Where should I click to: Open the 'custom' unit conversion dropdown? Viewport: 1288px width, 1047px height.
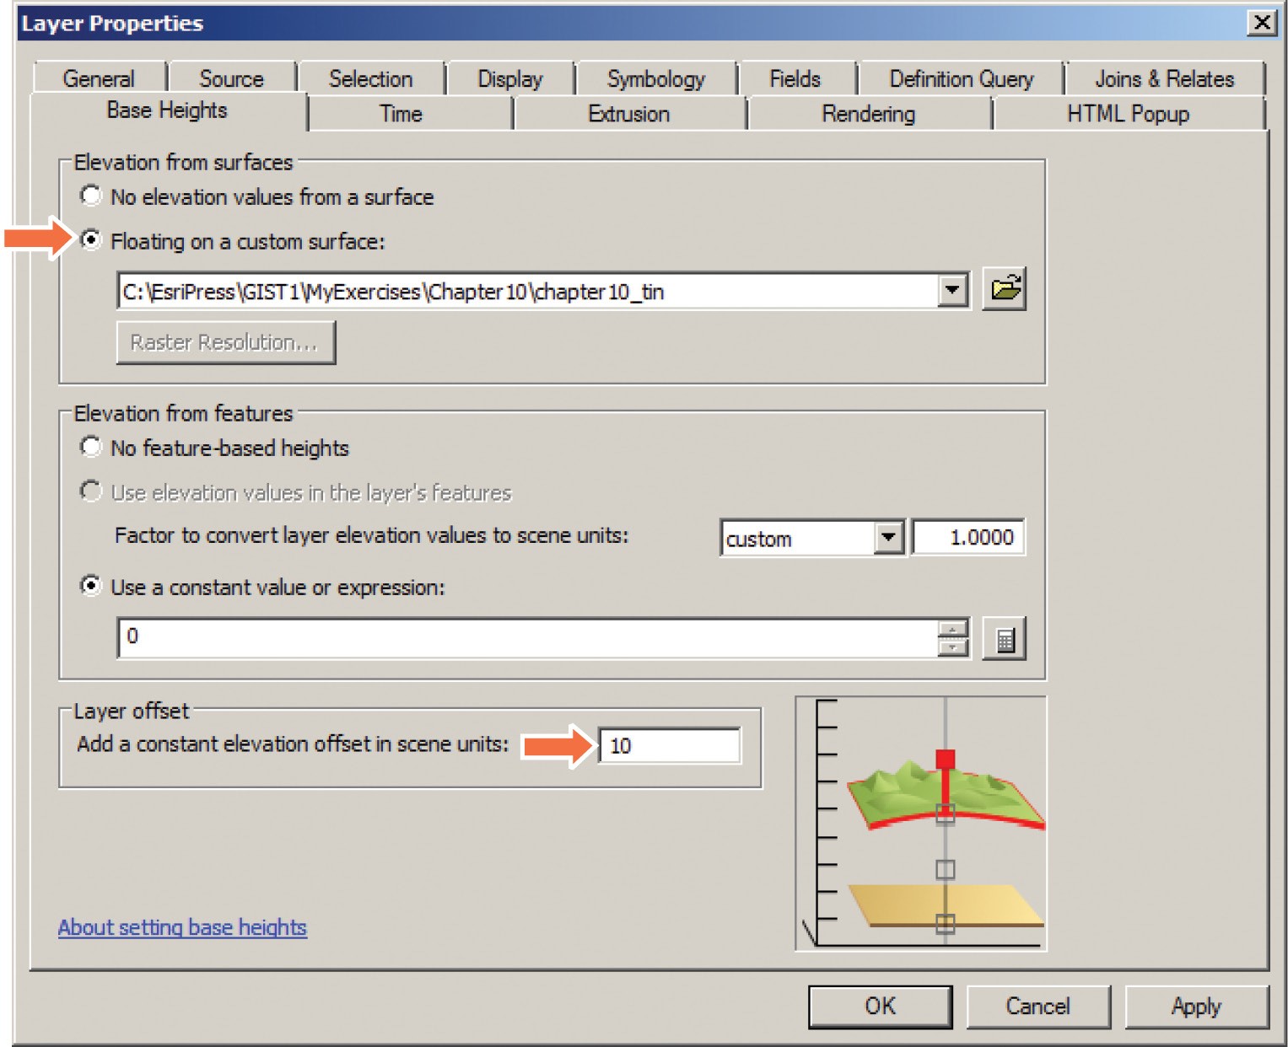tap(888, 537)
